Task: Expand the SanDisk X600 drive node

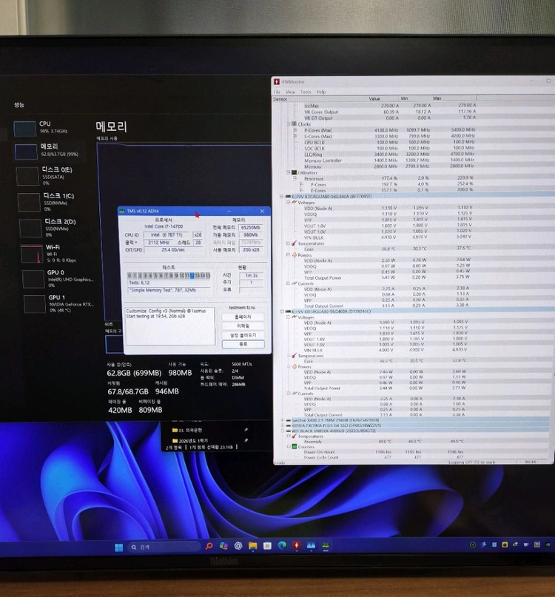Action: point(282,420)
